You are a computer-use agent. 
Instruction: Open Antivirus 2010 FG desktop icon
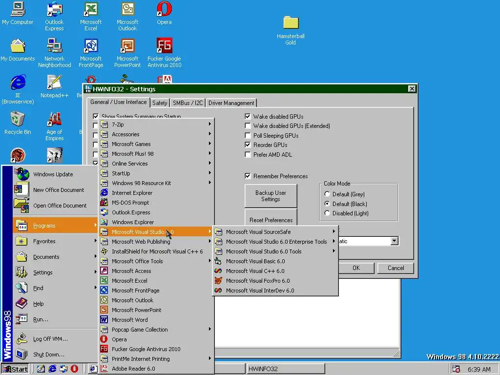[164, 53]
